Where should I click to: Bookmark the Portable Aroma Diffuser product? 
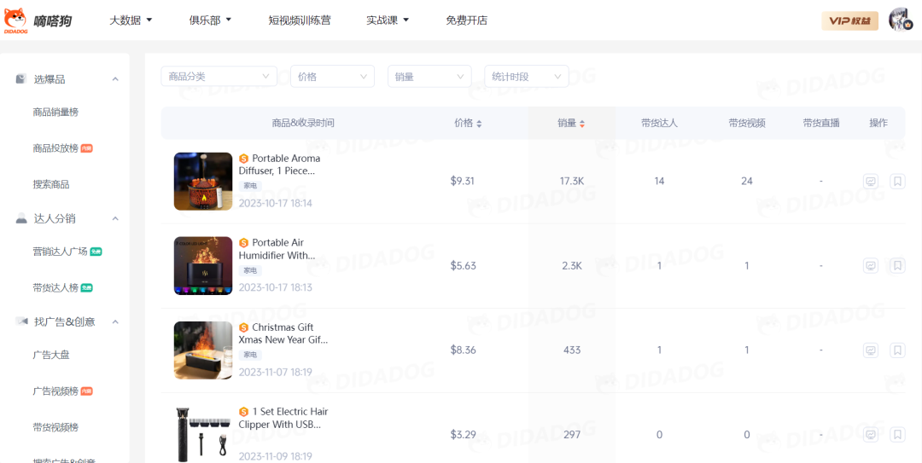(x=897, y=182)
